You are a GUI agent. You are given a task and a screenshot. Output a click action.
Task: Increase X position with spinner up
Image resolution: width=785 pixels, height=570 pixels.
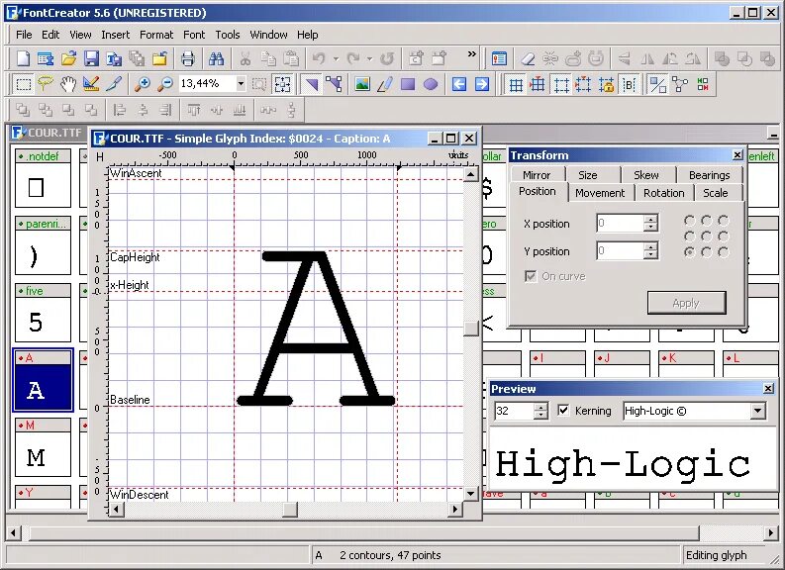pos(650,219)
